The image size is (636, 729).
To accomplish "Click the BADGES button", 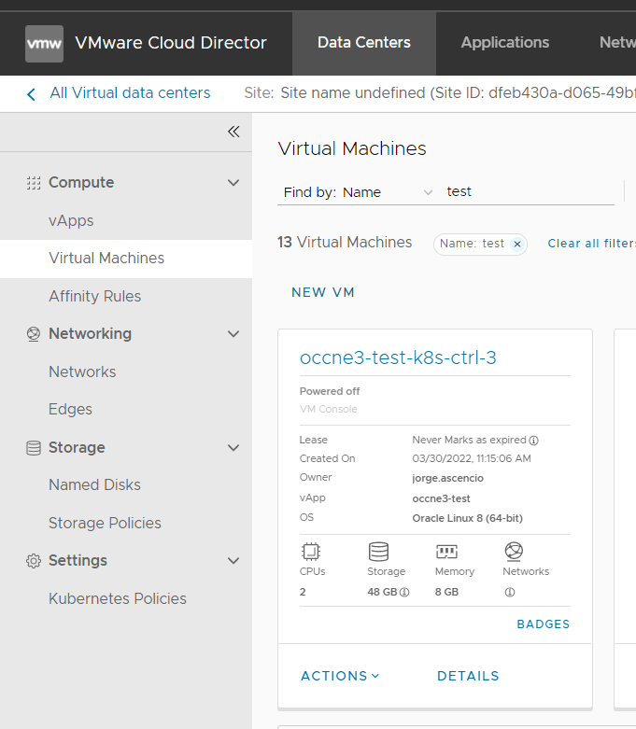I will 544,624.
